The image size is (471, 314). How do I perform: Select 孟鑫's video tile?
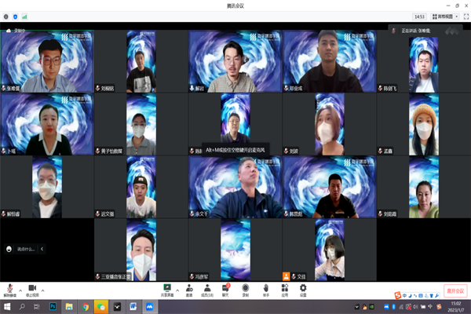coord(423,124)
